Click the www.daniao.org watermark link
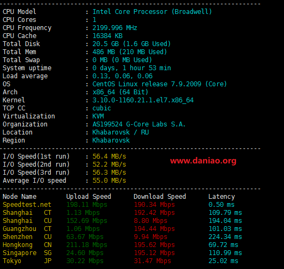284x269 pixels. coord(203,161)
